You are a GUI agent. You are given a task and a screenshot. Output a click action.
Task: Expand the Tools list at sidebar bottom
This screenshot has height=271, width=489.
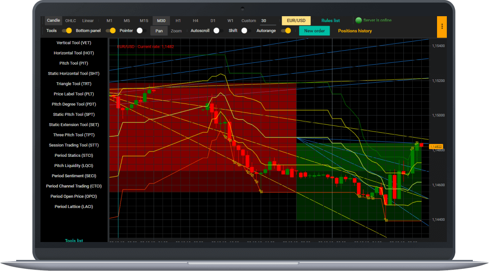(x=75, y=240)
